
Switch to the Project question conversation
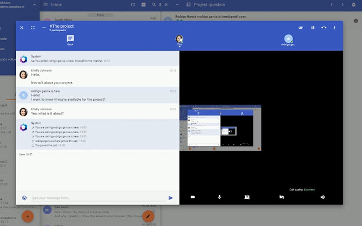click(x=210, y=5)
